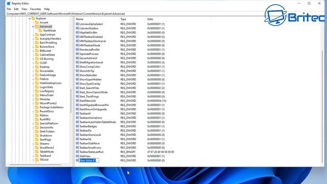This screenshot has height=184, width=327.
Task: Select the CabinetState folder icon
Action: coord(37,55)
